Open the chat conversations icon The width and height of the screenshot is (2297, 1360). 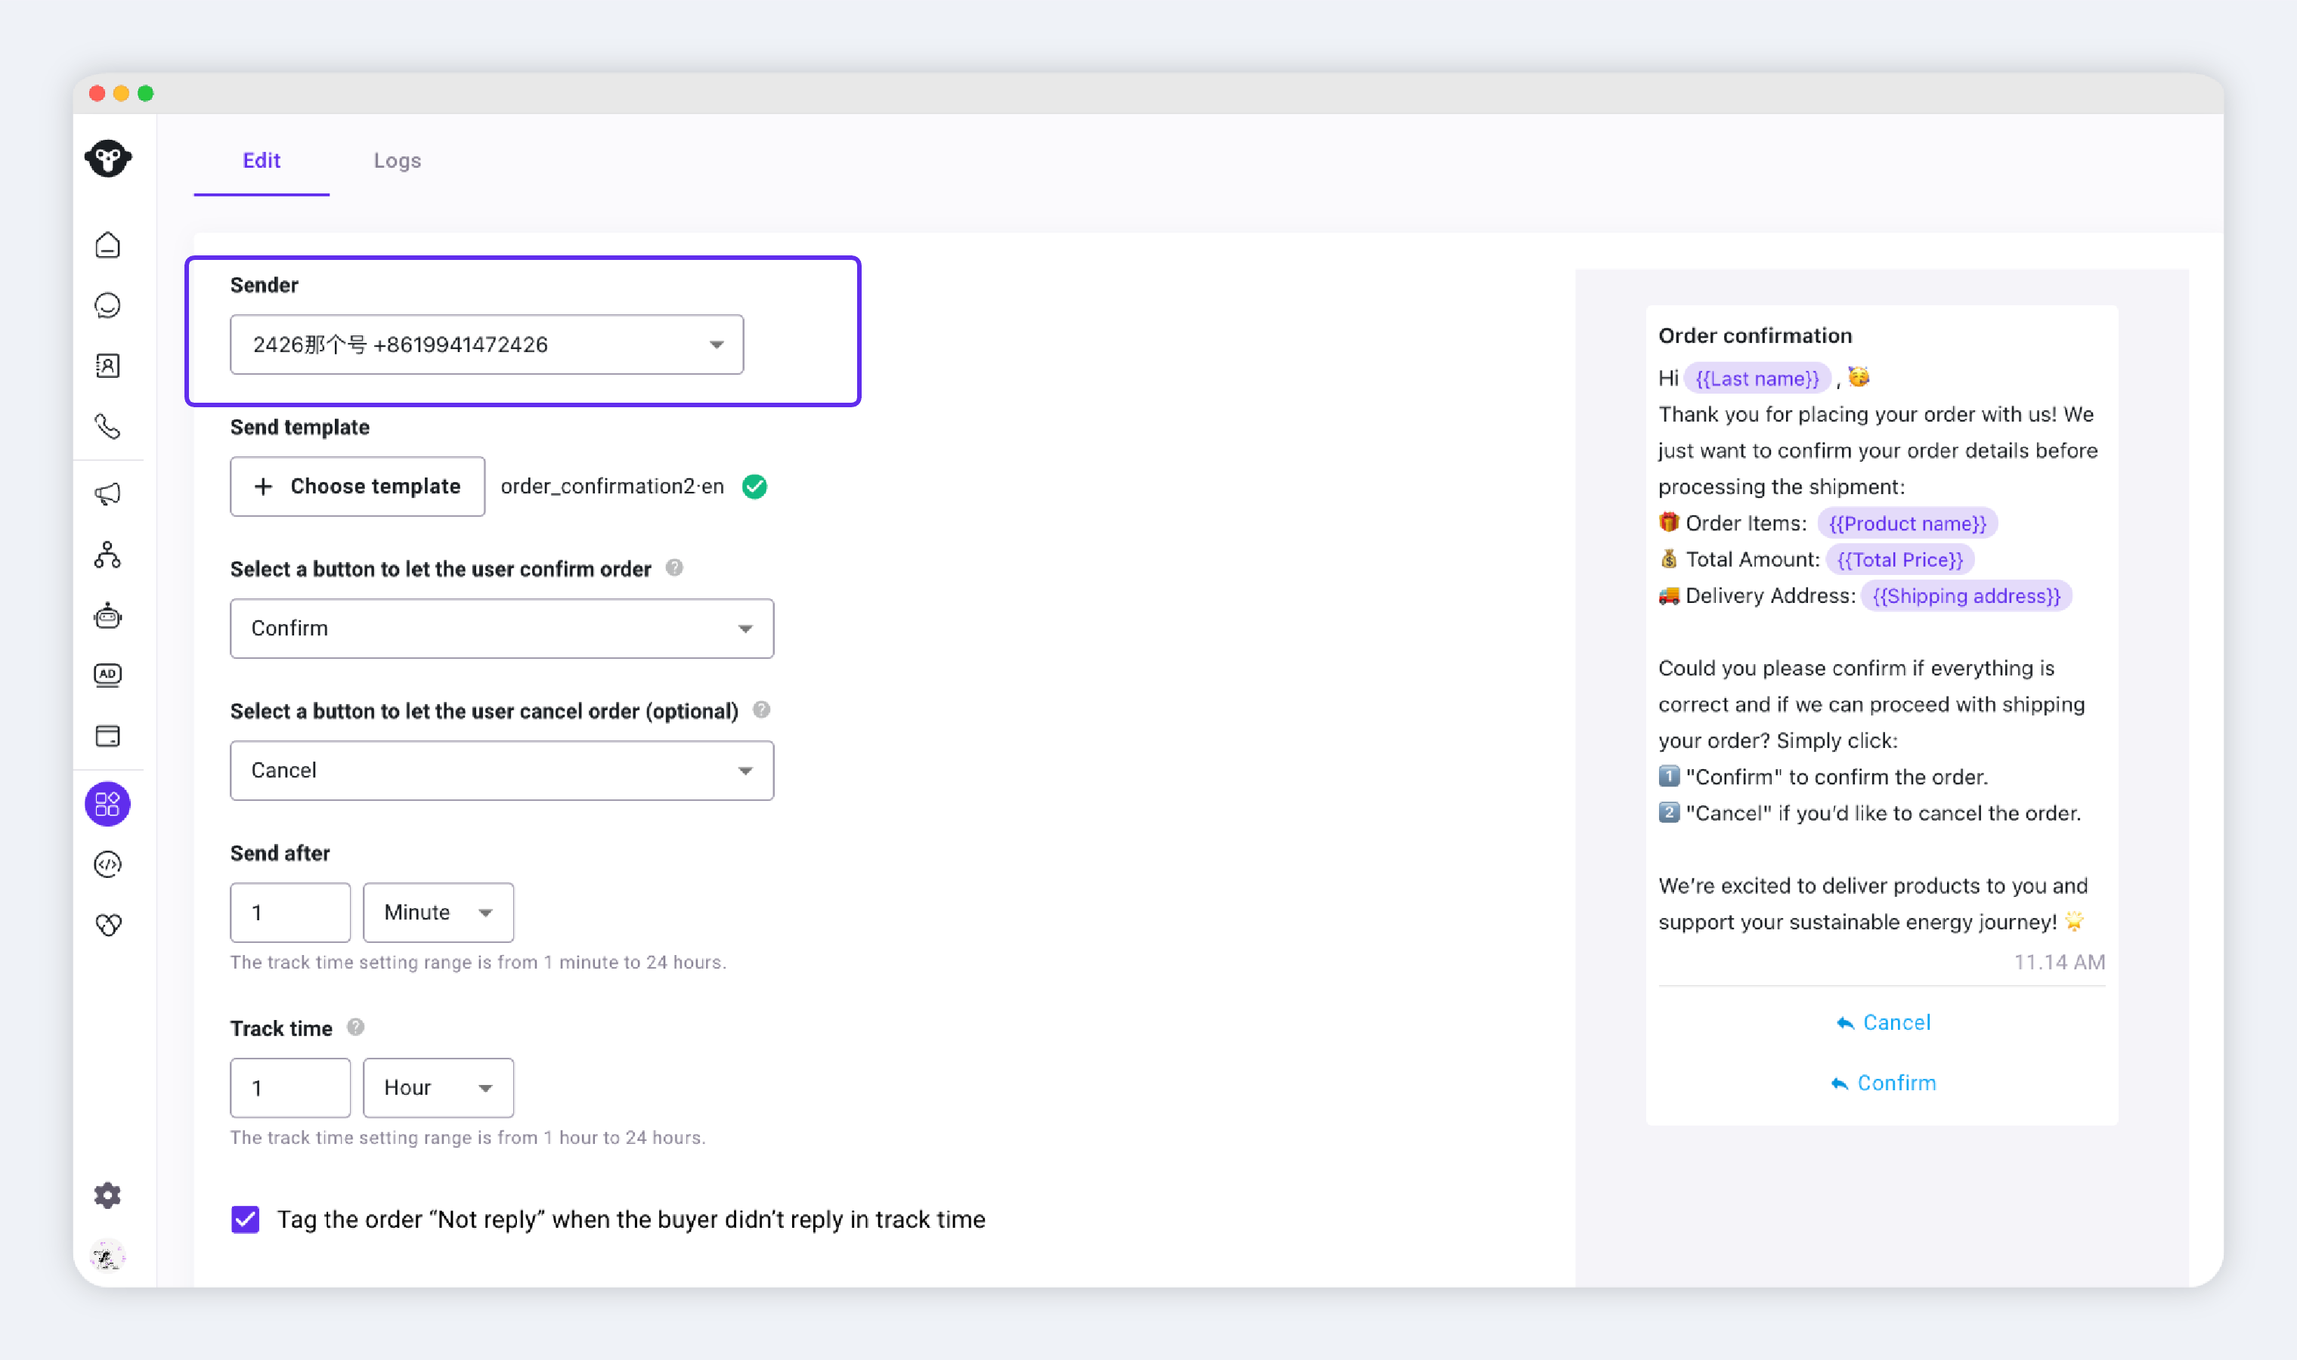tap(107, 305)
